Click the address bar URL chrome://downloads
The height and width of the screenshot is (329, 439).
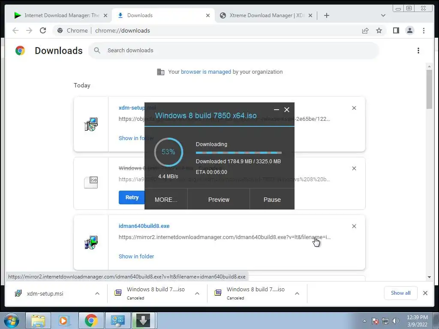[x=123, y=30]
